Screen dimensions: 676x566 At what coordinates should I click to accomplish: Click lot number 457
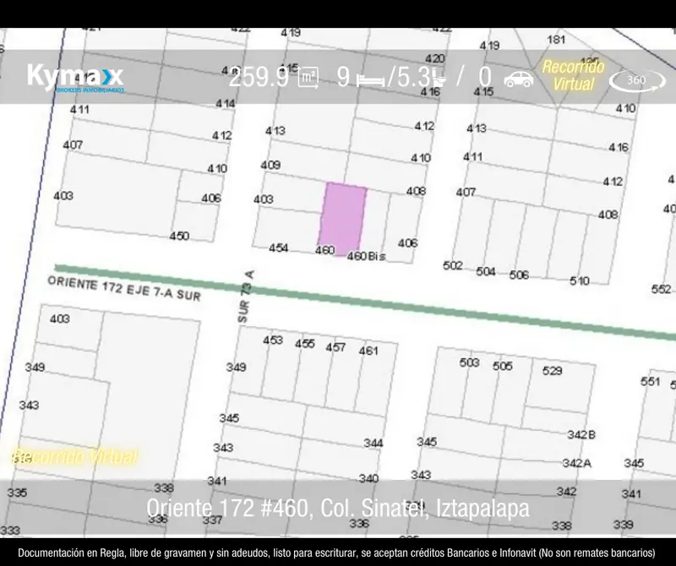point(335,347)
